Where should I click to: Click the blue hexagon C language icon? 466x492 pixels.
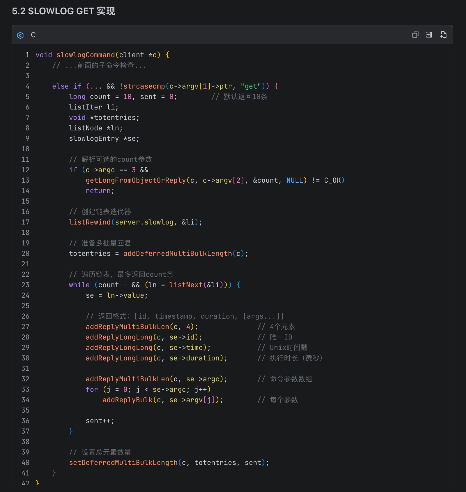pos(20,35)
